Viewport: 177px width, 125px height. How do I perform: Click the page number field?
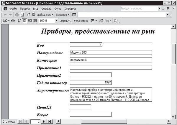pos(35,122)
